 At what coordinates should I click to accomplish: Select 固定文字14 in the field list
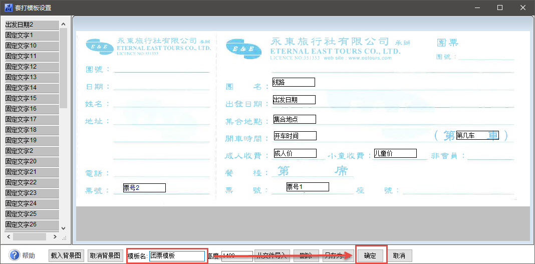pos(32,88)
